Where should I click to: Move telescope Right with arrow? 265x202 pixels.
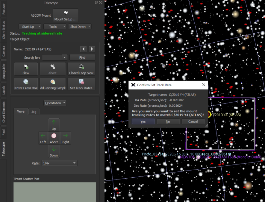tap(65, 138)
